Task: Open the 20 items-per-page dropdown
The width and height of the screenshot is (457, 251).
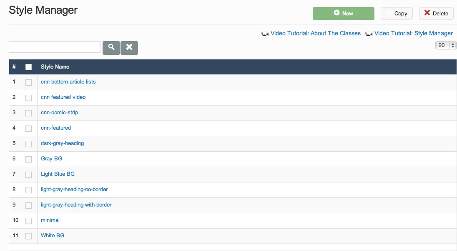Action: pos(445,45)
